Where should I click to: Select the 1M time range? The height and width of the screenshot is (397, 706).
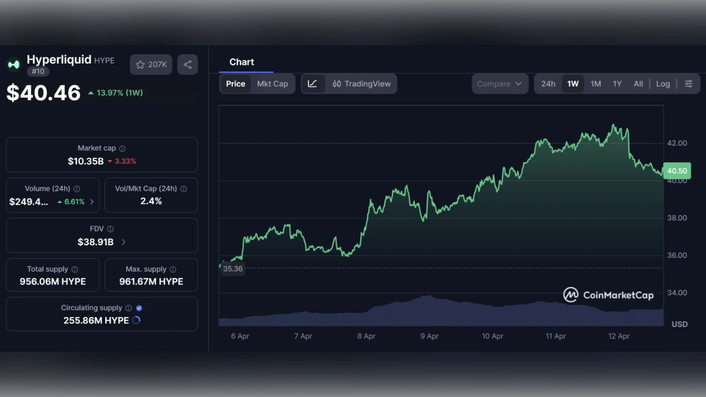point(595,84)
